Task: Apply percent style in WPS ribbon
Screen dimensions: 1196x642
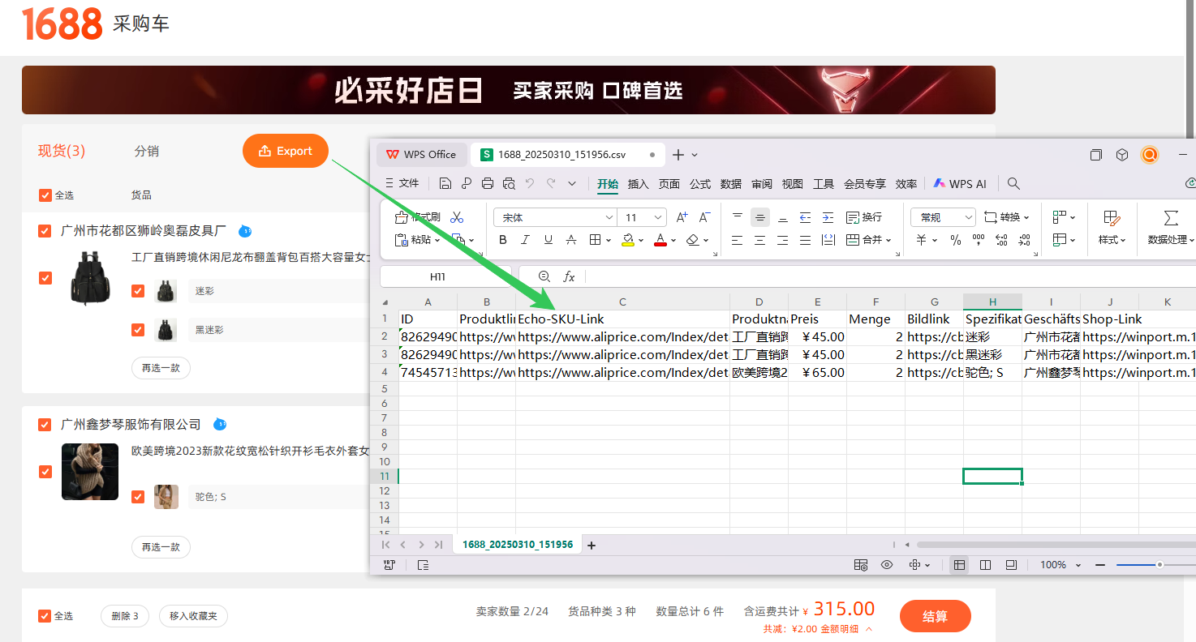Action: tap(956, 240)
